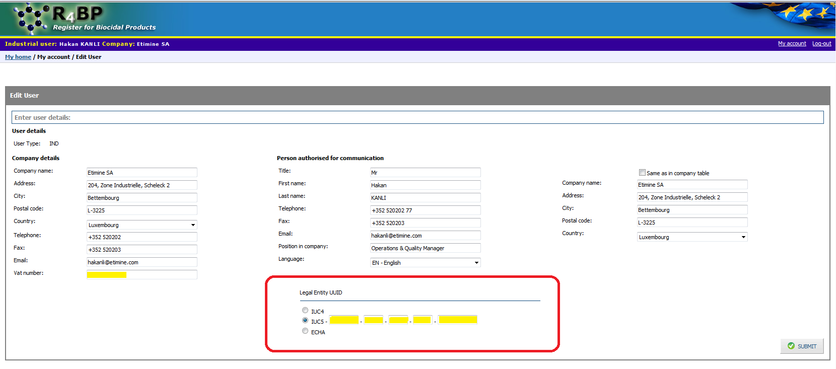
Task: Click the first IUC5 UUID segment field
Action: click(344, 320)
